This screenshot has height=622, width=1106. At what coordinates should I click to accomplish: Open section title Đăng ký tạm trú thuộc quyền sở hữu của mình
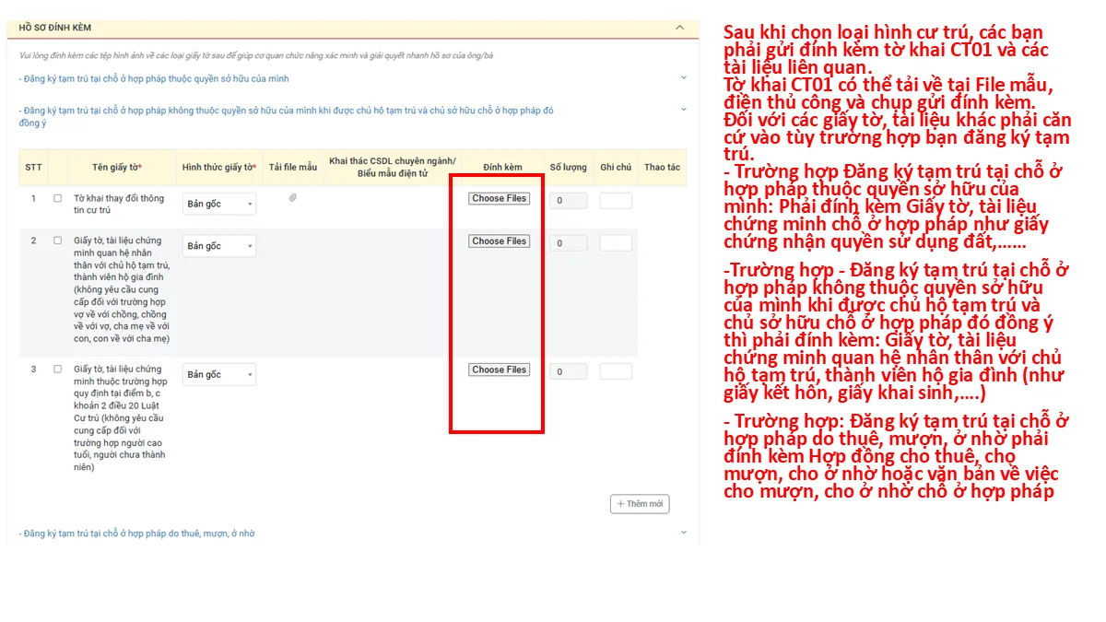(x=154, y=79)
